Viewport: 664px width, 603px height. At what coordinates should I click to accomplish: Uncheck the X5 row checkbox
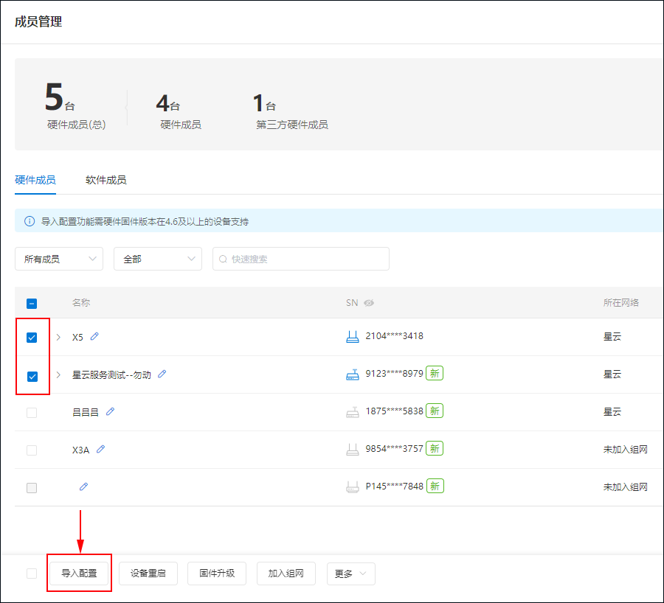(x=32, y=338)
